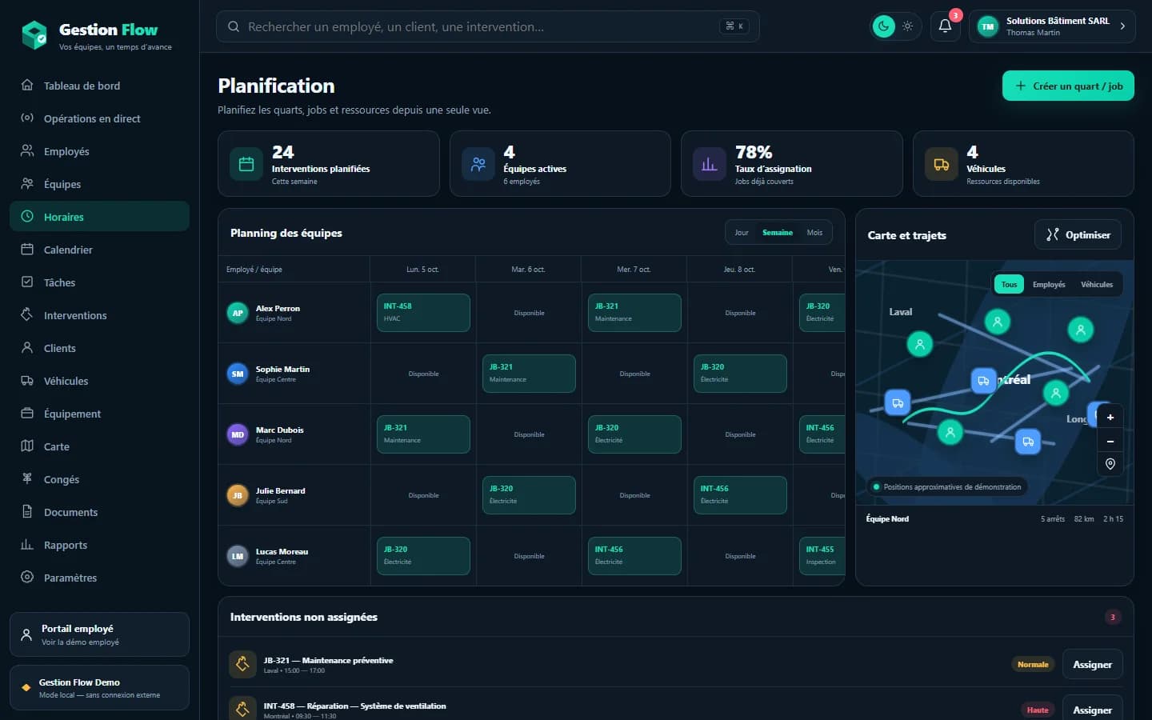Recenter map with location pin icon
Image resolution: width=1152 pixels, height=720 pixels.
1110,464
